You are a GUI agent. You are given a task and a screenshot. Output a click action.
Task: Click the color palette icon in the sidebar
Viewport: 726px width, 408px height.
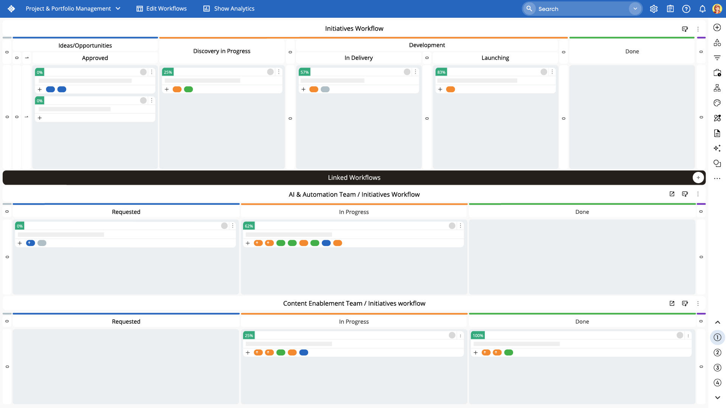click(x=717, y=103)
